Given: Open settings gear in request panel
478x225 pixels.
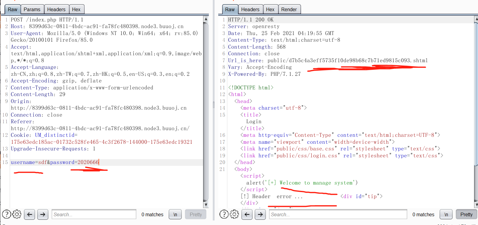Looking at the screenshot, I should click(17, 214).
